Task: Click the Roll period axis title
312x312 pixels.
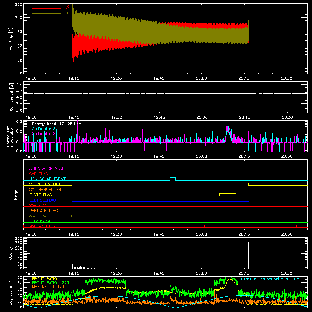Action: click(x=11, y=97)
